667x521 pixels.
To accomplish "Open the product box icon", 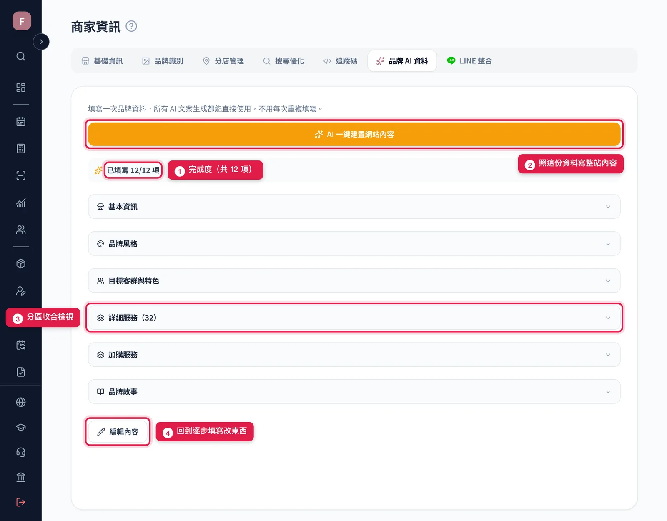I will coord(21,264).
